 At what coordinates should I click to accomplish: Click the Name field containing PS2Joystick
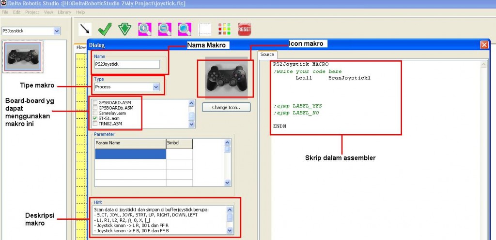(127, 64)
